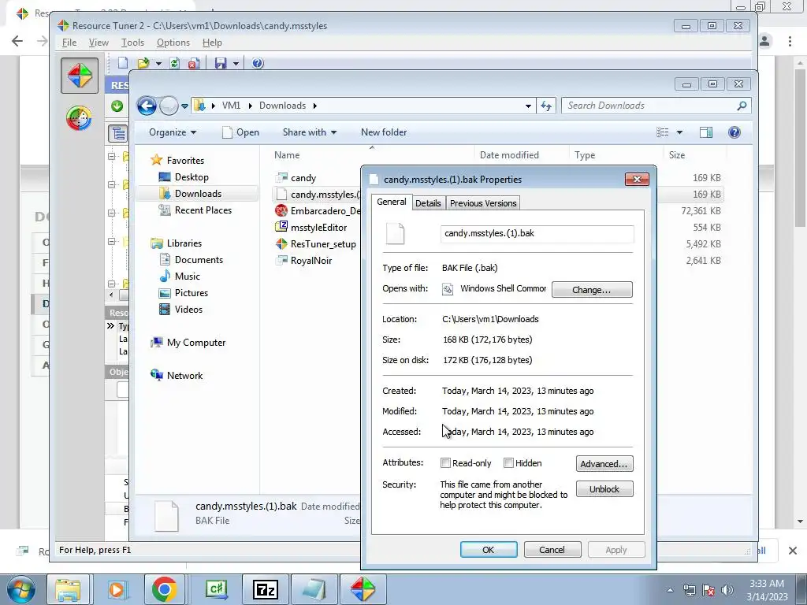
Task: Click the Unblock button
Action: [x=604, y=488]
